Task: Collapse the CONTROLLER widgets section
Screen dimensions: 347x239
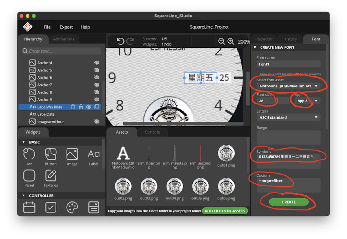Action: coord(24,195)
